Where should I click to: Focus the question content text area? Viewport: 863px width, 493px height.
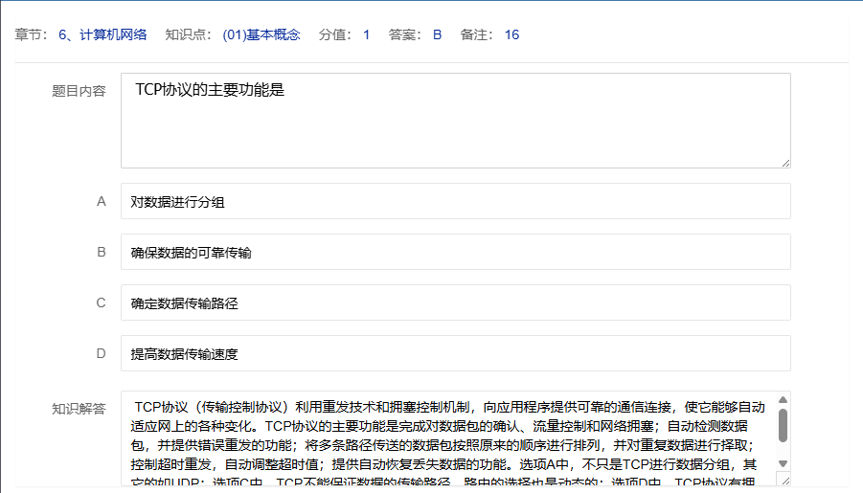[455, 121]
